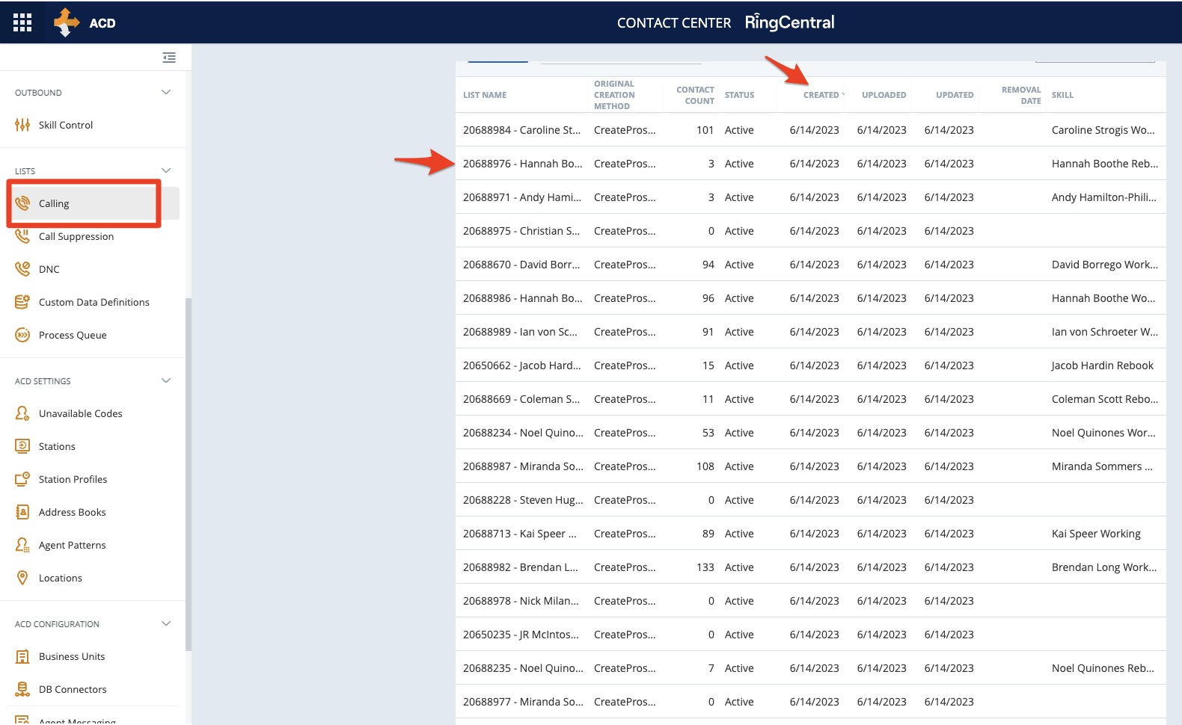This screenshot has width=1182, height=725.
Task: Click the ACD logo icon
Action: 67,22
